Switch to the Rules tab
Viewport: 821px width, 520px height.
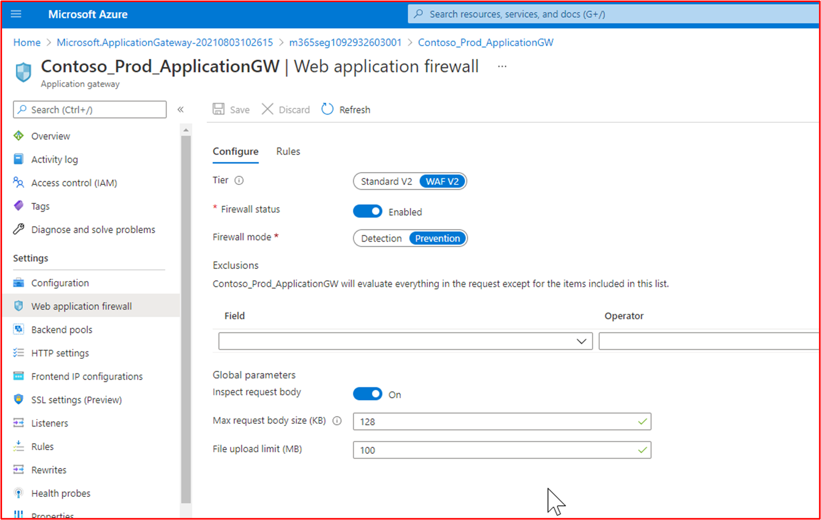point(288,151)
